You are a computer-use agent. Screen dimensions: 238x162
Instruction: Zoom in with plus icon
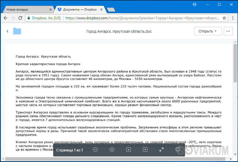click(112, 150)
